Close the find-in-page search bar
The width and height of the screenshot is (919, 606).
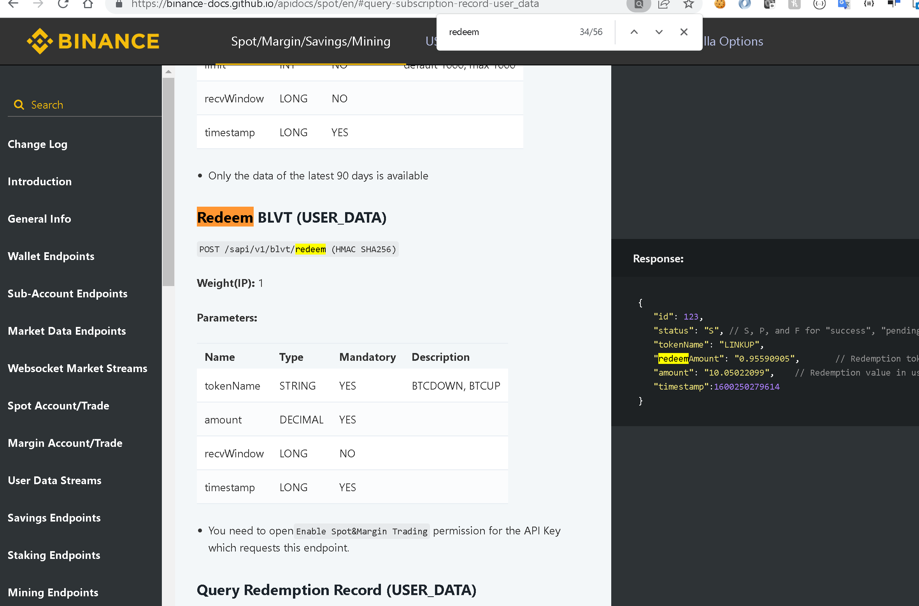point(684,32)
